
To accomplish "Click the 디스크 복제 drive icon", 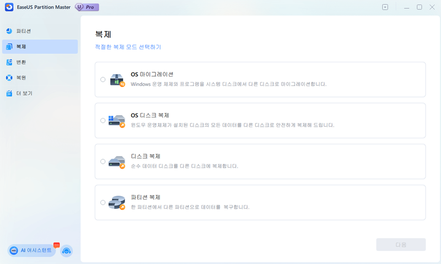I will pyautogui.click(x=117, y=161).
